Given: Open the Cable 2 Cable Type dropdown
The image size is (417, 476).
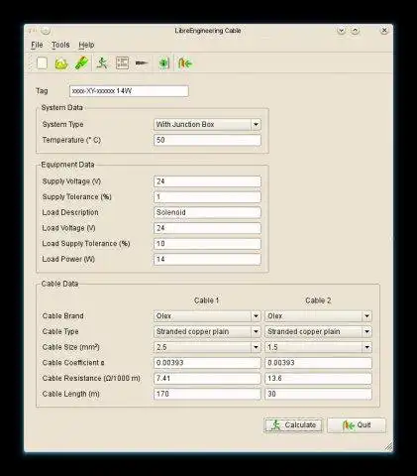Looking at the screenshot, I should 318,331.
